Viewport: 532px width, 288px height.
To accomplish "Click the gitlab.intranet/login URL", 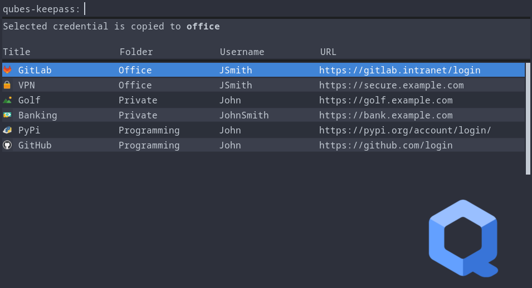I will (399, 70).
